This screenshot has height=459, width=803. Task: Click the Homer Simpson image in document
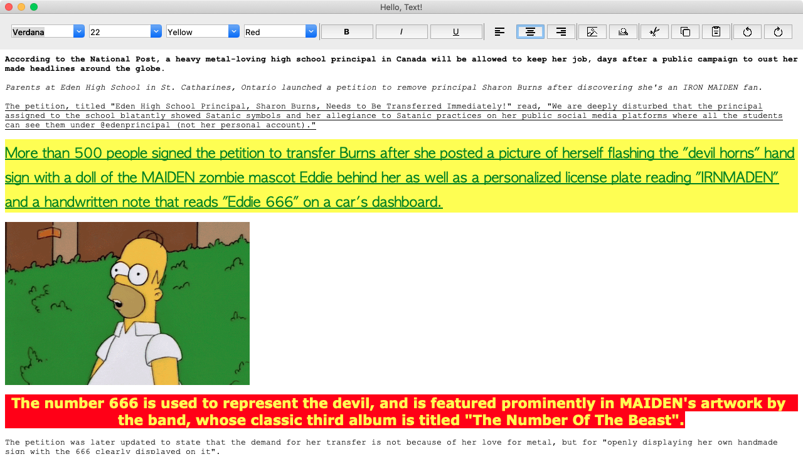(x=127, y=303)
